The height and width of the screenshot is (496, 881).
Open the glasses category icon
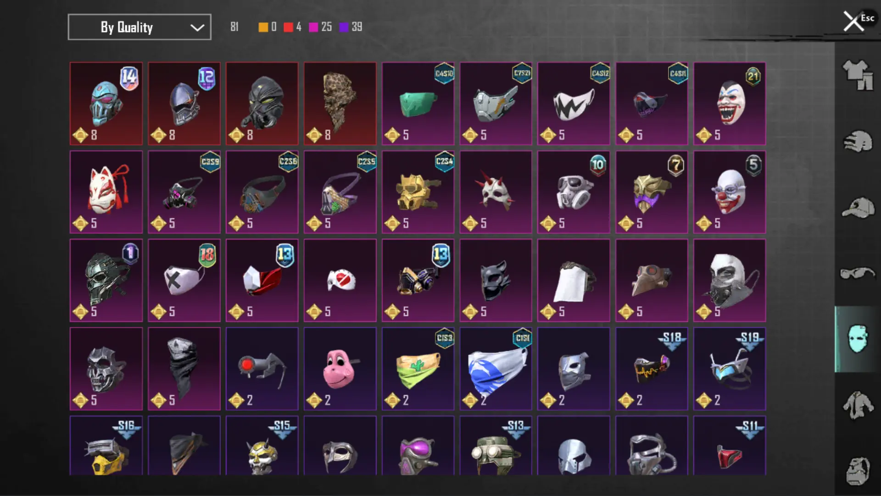(x=858, y=273)
